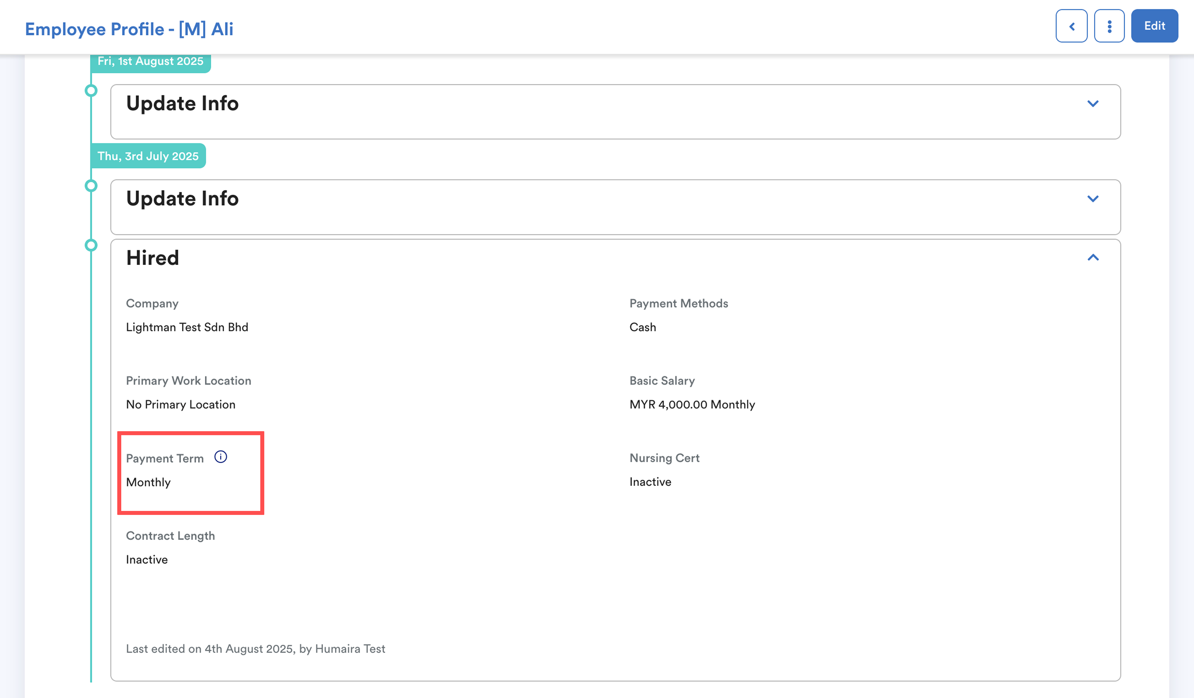Click the Payment Term info icon

(220, 457)
